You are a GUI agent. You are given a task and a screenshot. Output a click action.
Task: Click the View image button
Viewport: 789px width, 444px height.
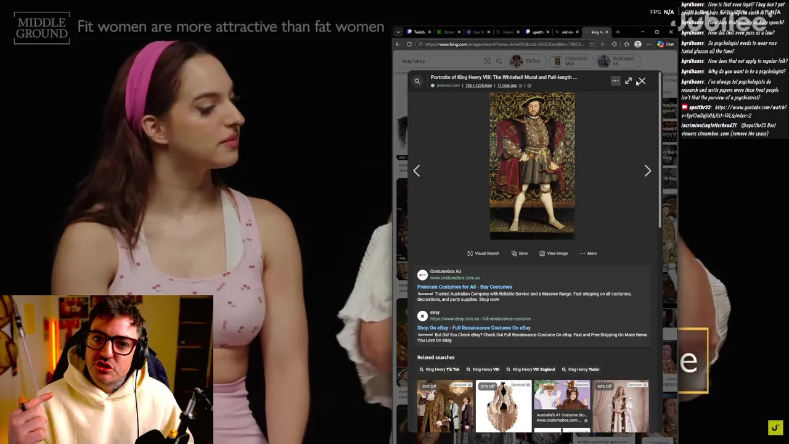pos(554,253)
